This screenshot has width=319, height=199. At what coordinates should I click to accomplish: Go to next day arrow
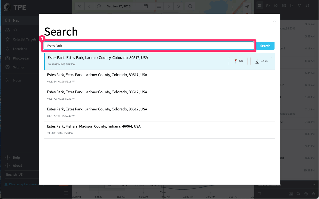pyautogui.click(x=169, y=6)
